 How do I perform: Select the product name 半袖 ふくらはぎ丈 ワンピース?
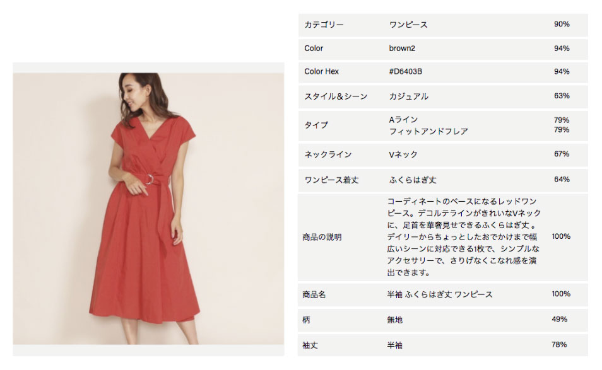(x=440, y=294)
